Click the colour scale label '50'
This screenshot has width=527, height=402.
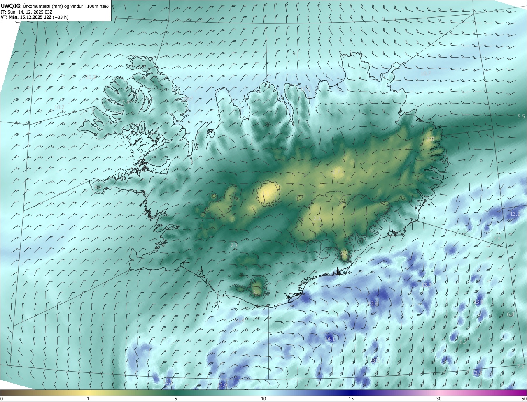(x=524, y=399)
